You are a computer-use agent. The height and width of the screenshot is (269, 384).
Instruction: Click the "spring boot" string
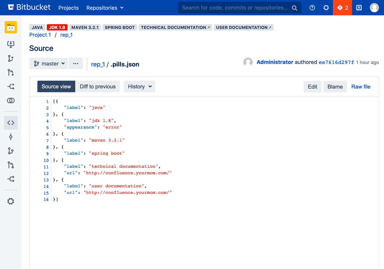coord(107,153)
